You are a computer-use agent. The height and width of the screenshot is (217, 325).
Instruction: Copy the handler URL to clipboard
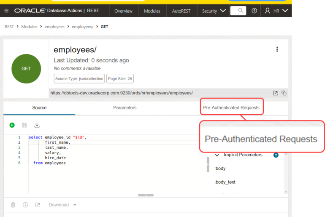tap(284, 93)
